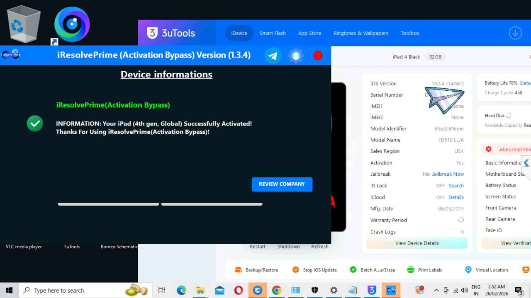Click the Model Identifier iPad3,6 value
The width and height of the screenshot is (531, 298).
point(449,129)
